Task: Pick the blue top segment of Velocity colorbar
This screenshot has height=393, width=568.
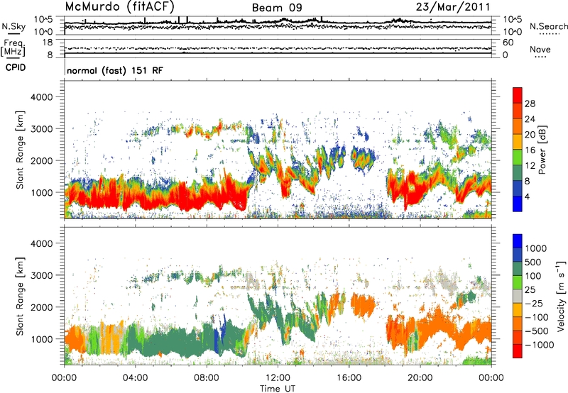Action: (x=518, y=241)
